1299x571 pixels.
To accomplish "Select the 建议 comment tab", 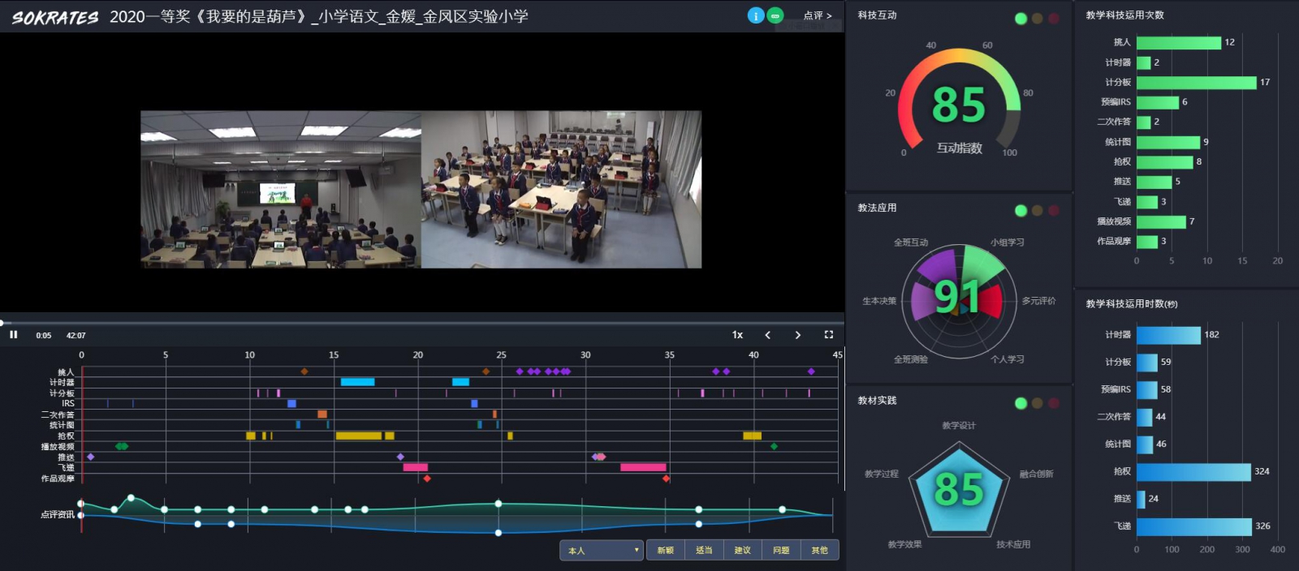I will pyautogui.click(x=742, y=551).
